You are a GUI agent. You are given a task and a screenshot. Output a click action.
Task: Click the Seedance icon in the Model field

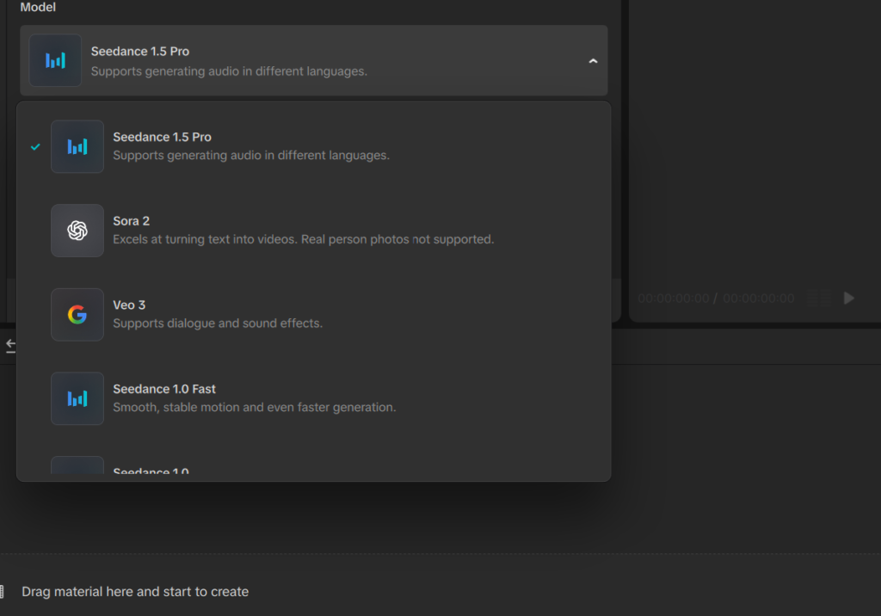click(55, 60)
